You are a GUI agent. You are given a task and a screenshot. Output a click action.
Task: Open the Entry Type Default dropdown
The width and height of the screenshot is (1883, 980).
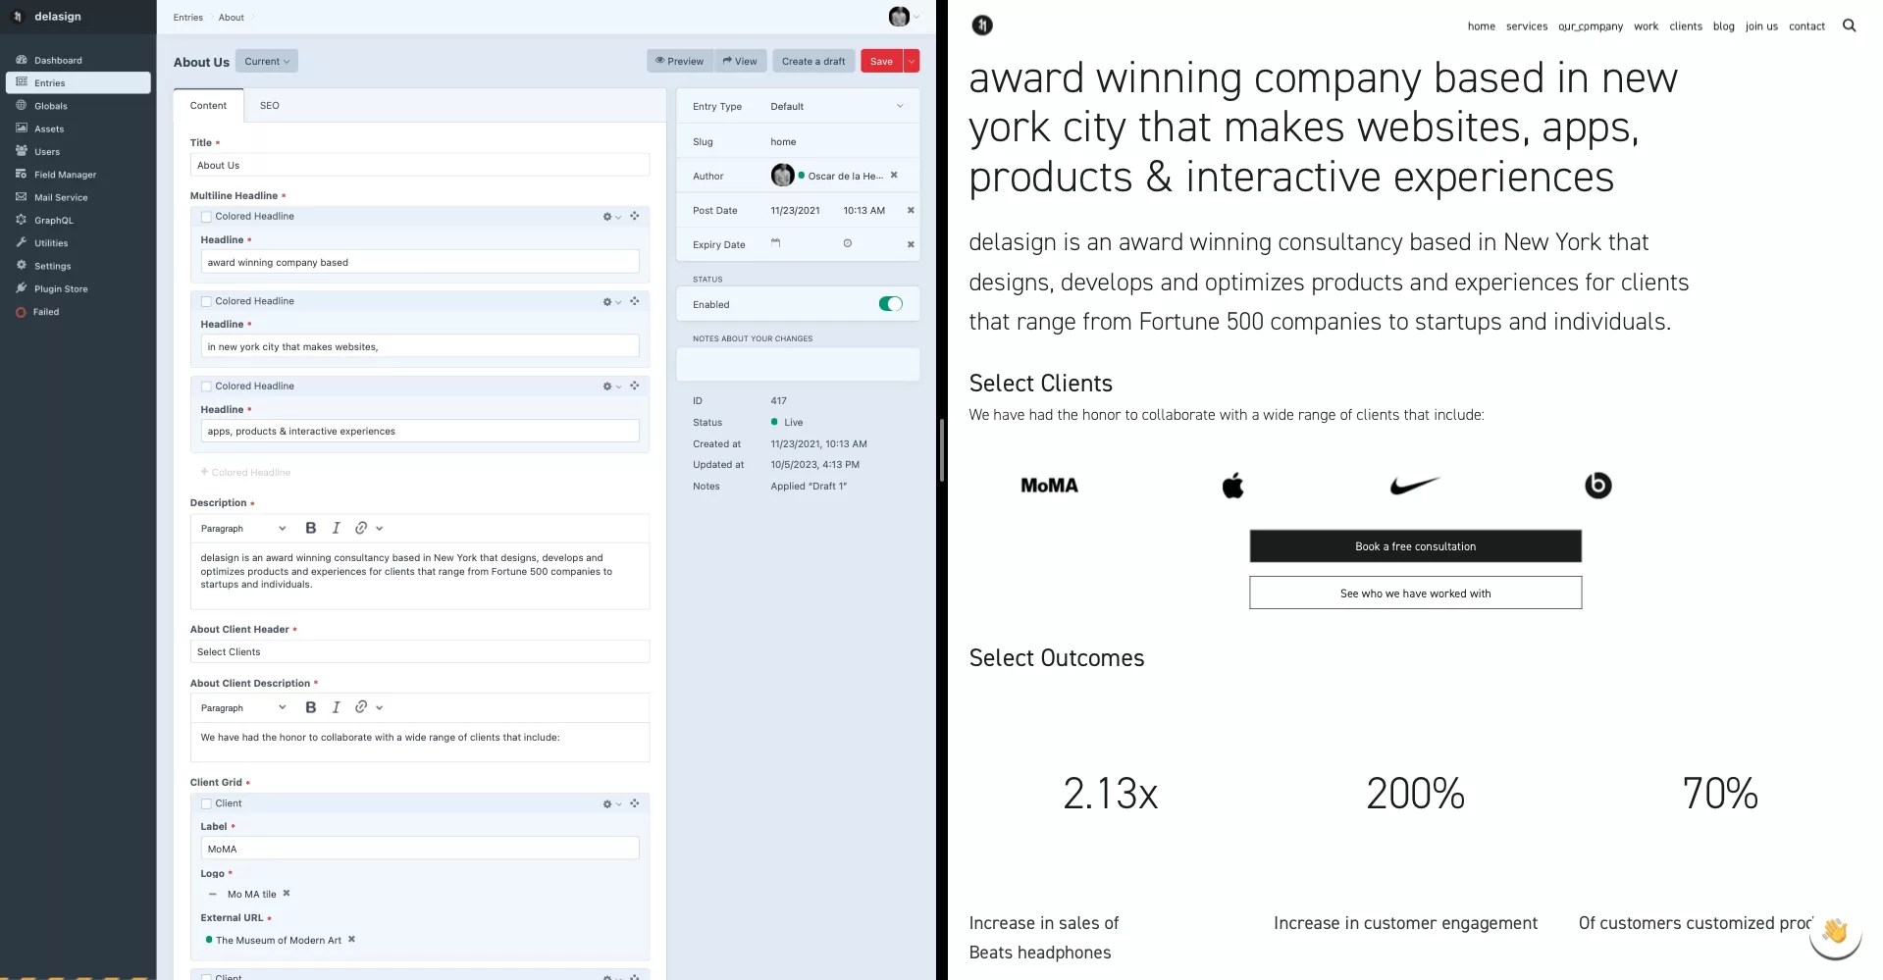click(837, 106)
